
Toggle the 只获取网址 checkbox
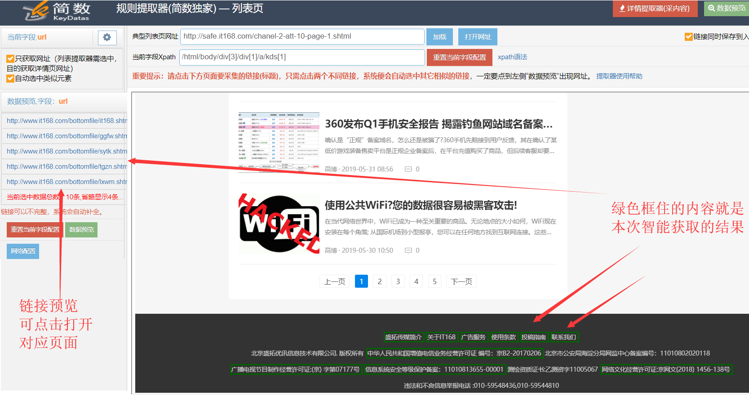[10, 59]
